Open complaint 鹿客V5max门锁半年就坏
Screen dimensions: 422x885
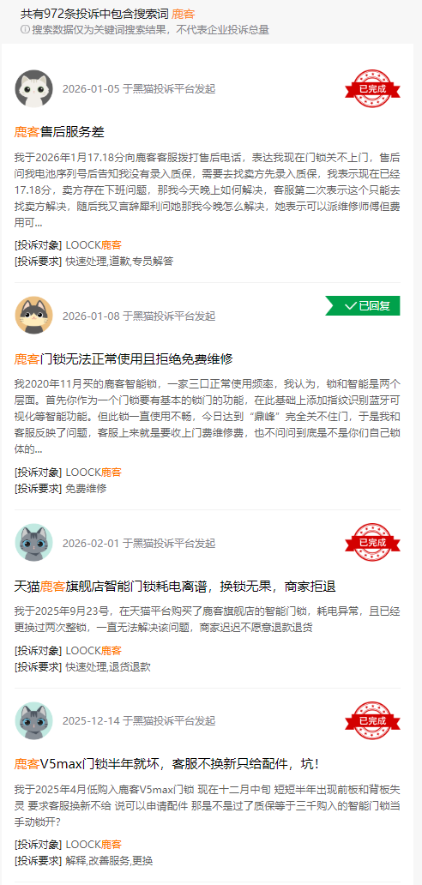click(167, 764)
